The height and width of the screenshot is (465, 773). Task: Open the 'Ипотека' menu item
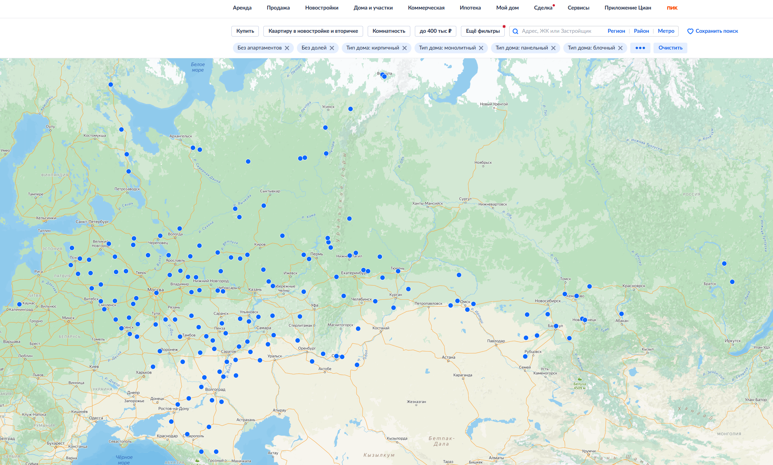click(470, 8)
